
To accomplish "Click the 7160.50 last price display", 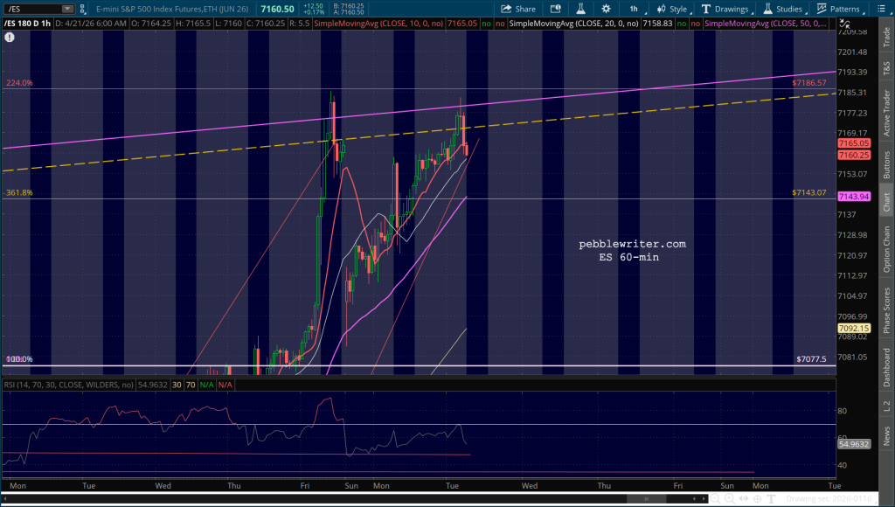I will [x=277, y=9].
